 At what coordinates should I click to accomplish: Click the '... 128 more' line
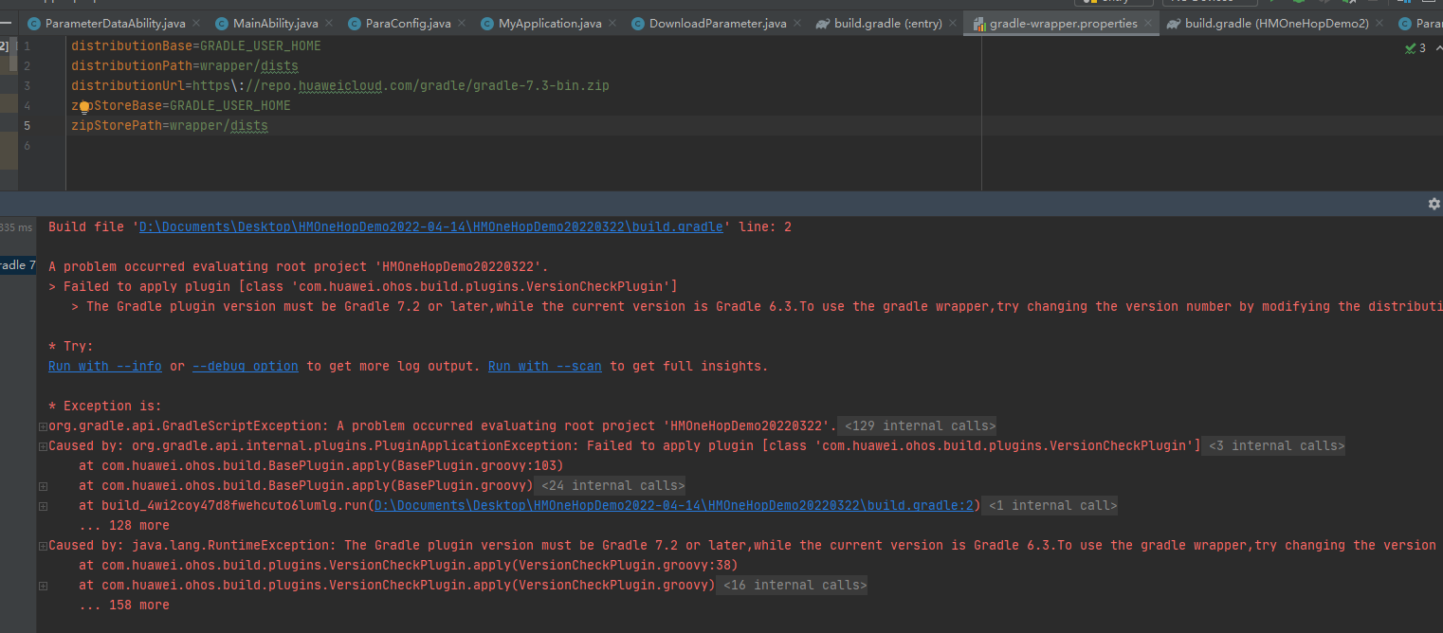pyautogui.click(x=124, y=526)
